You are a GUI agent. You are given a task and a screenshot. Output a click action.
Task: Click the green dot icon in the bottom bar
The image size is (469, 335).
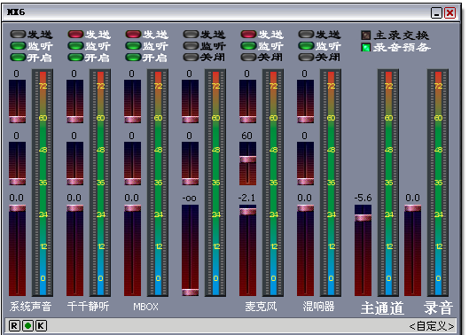coord(27,326)
